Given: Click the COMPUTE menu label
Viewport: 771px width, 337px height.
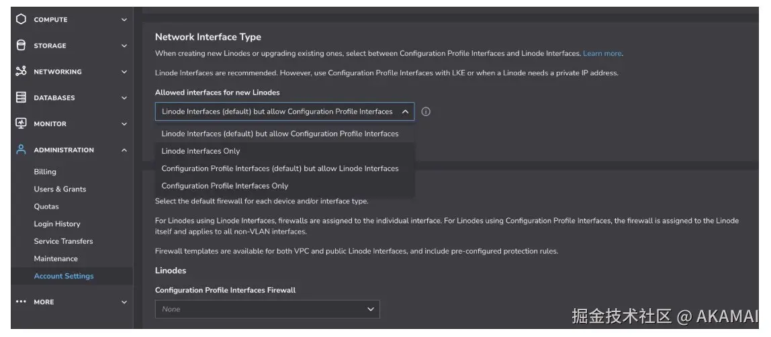Looking at the screenshot, I should pyautogui.click(x=50, y=19).
